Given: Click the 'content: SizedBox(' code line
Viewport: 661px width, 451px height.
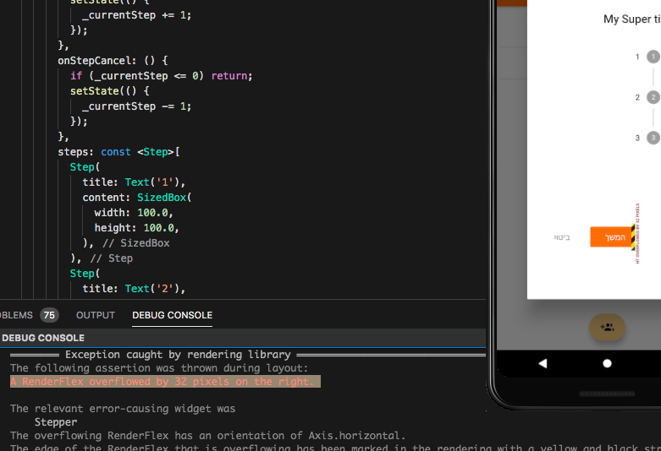Looking at the screenshot, I should click(x=137, y=198).
